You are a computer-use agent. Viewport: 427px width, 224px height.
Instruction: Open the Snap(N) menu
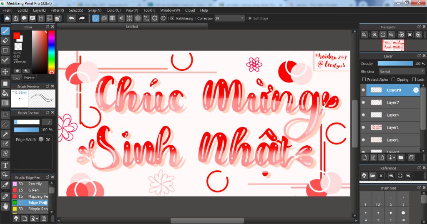point(95,10)
